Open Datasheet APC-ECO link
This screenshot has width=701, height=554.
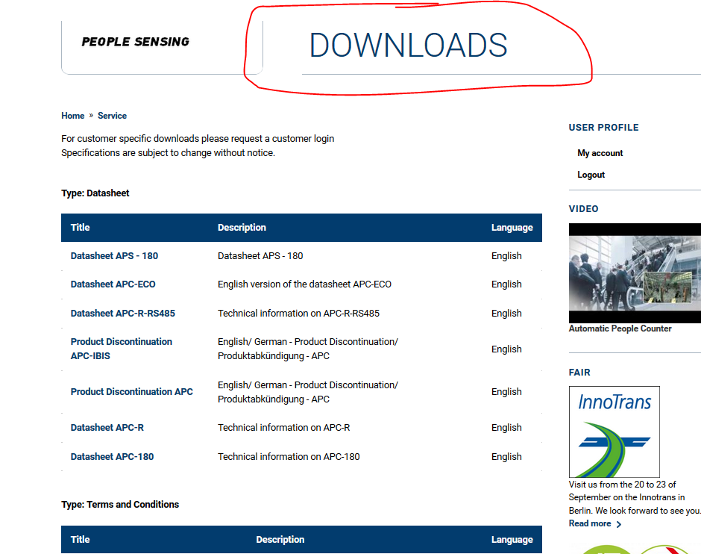[x=113, y=284]
